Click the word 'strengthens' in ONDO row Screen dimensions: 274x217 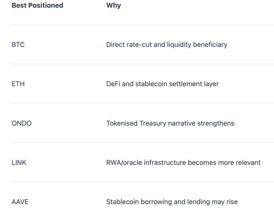click(216, 123)
